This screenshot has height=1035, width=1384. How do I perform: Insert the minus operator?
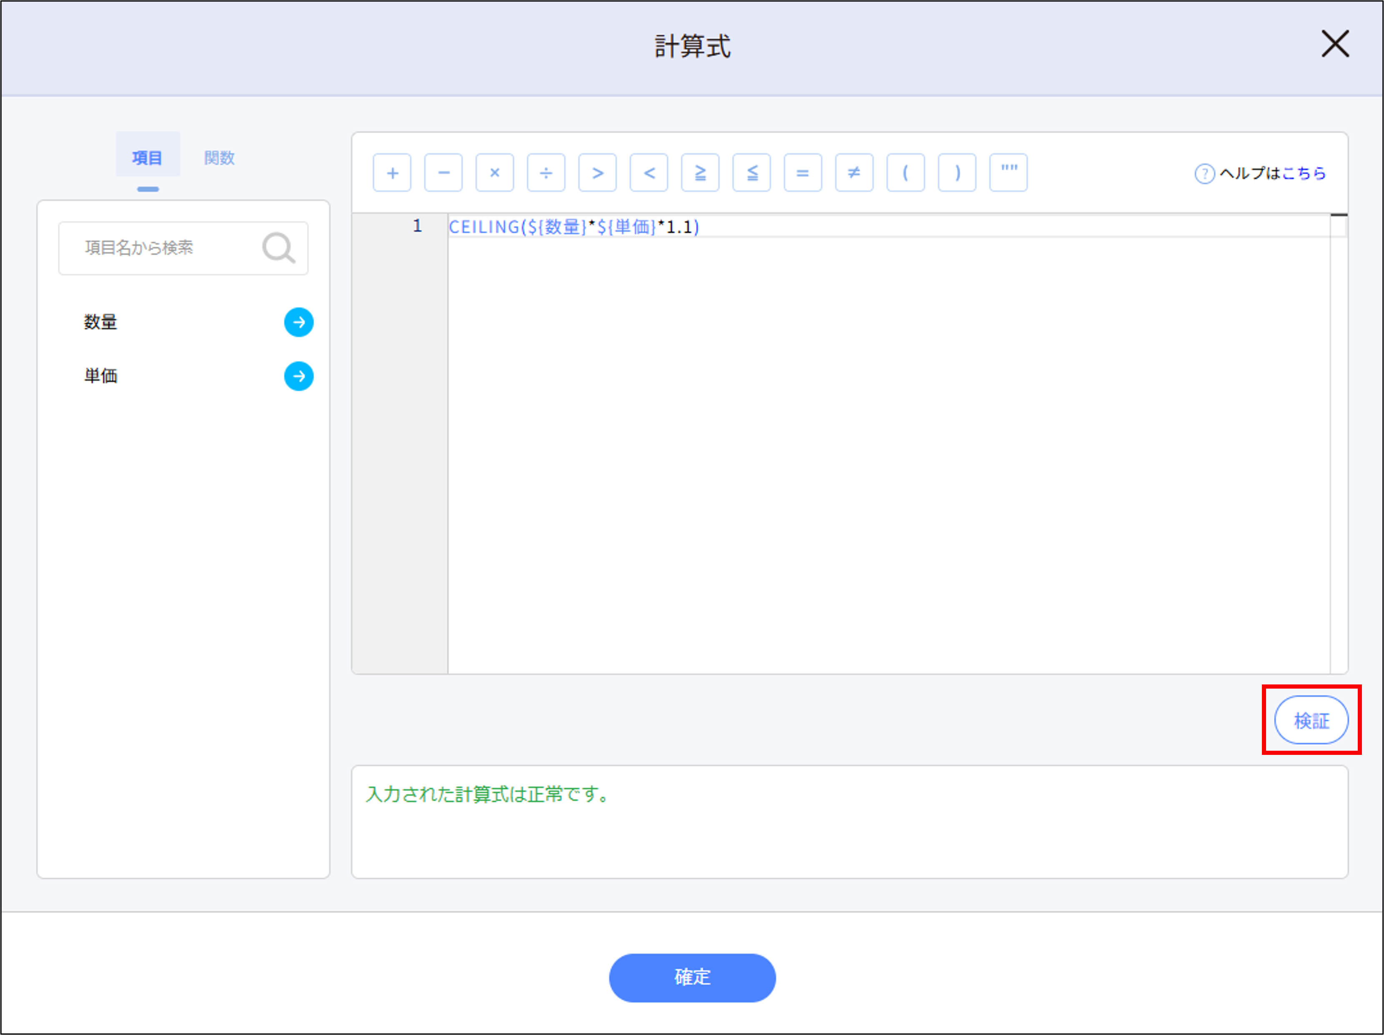coord(443,173)
